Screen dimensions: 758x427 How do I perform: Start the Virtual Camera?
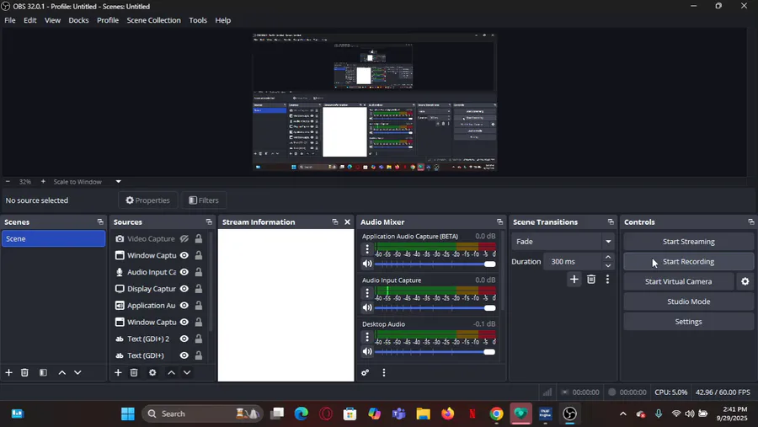pyautogui.click(x=678, y=281)
